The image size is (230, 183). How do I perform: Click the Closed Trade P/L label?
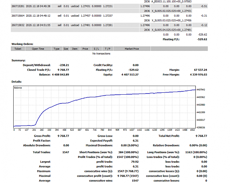click(39, 70)
